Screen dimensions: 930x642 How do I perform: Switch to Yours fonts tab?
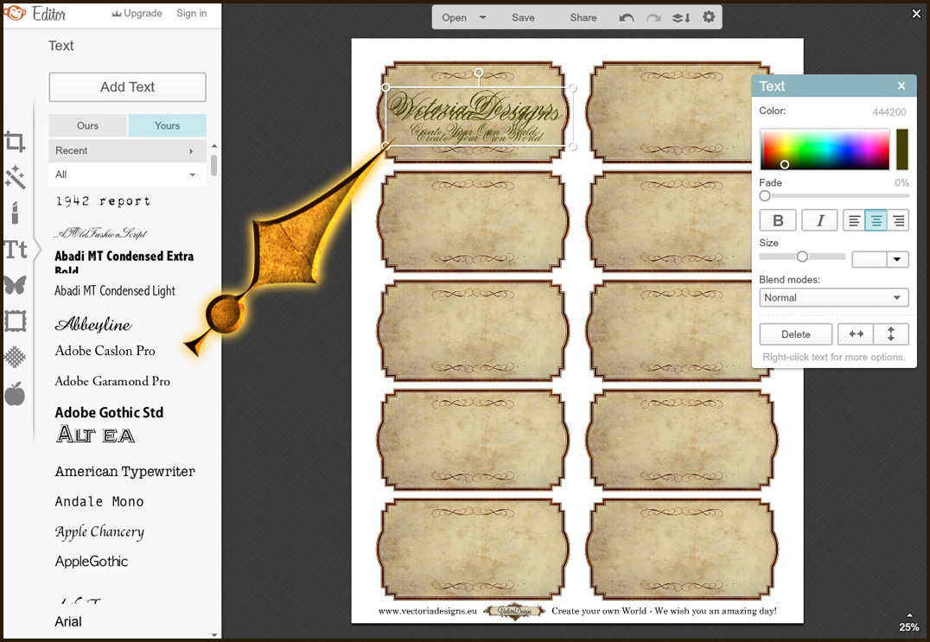(x=168, y=125)
